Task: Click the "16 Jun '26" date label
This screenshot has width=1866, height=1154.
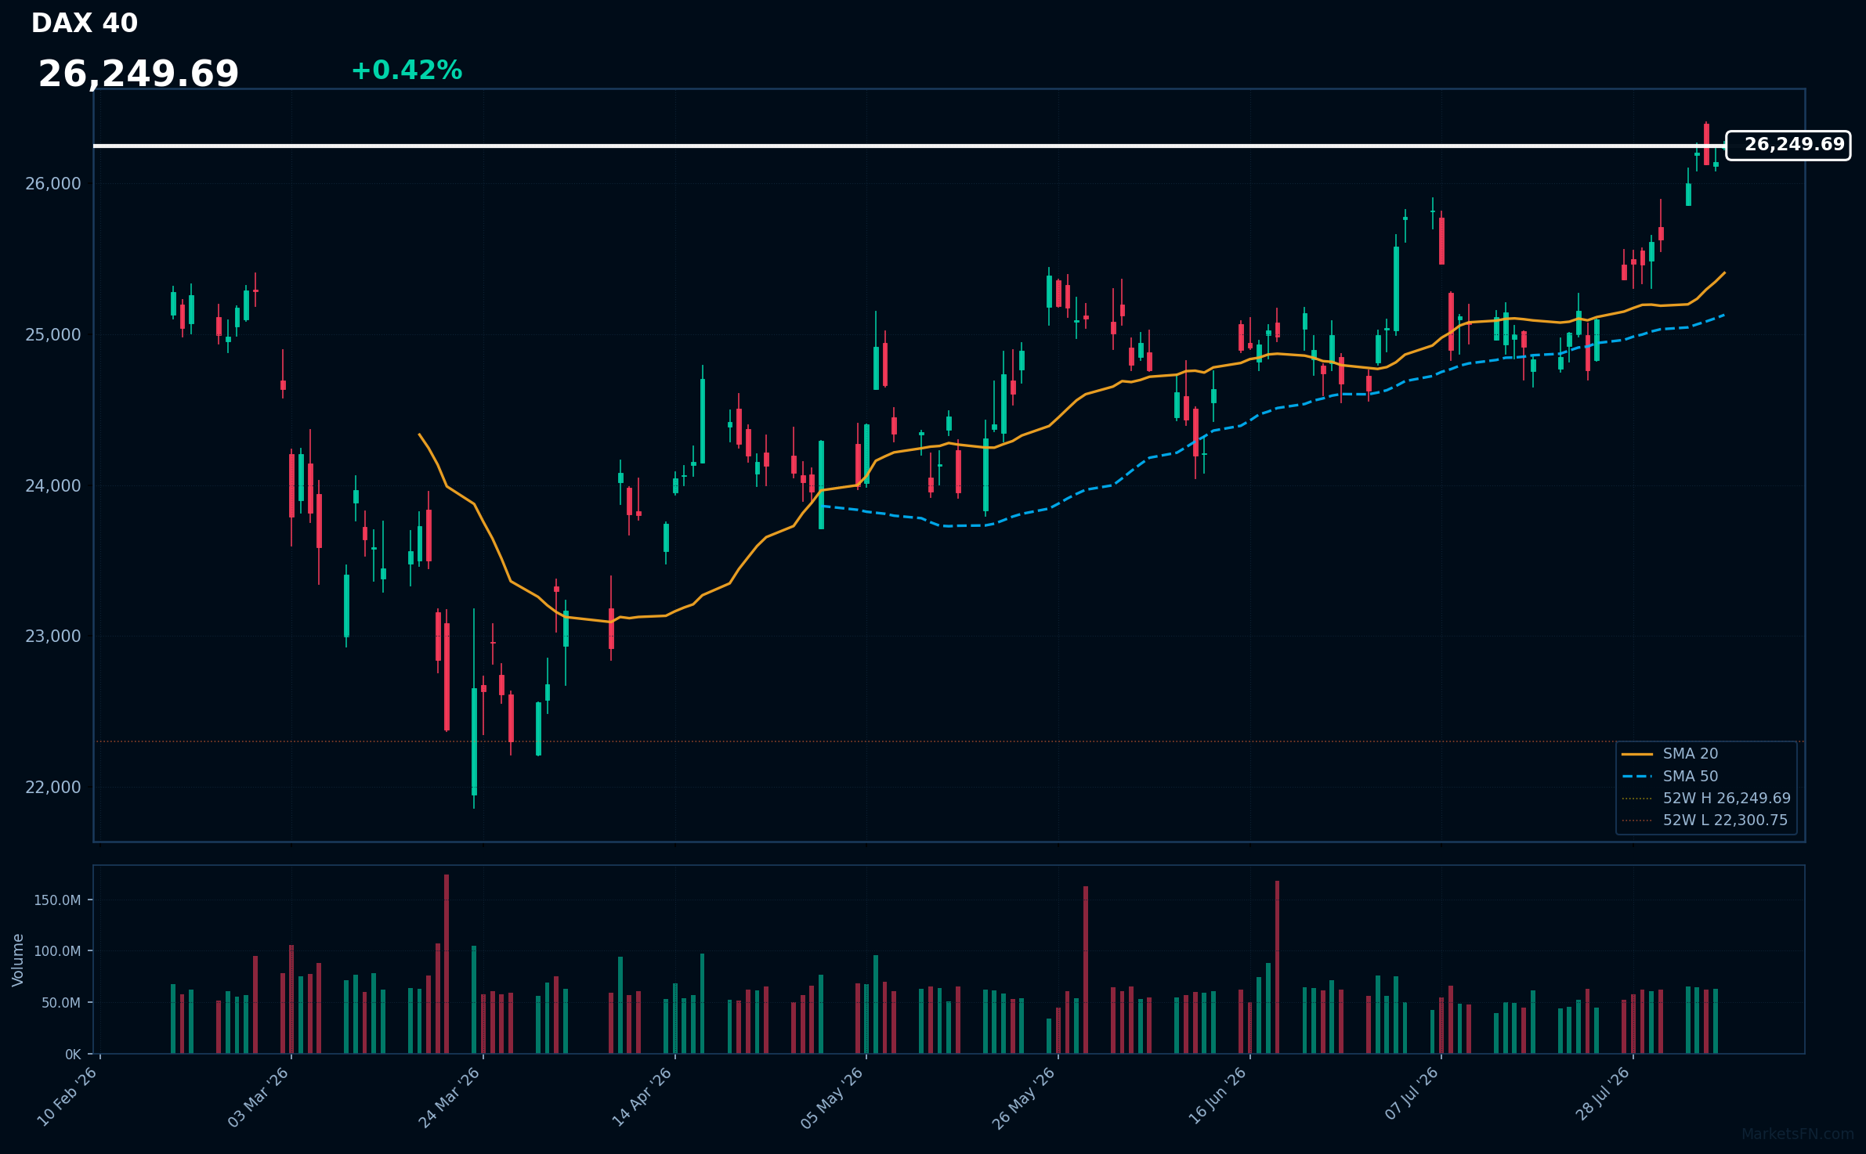Action: tap(1217, 1097)
